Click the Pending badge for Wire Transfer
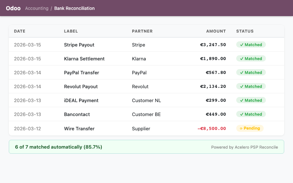Screen dimensions: 293x183 250,128
